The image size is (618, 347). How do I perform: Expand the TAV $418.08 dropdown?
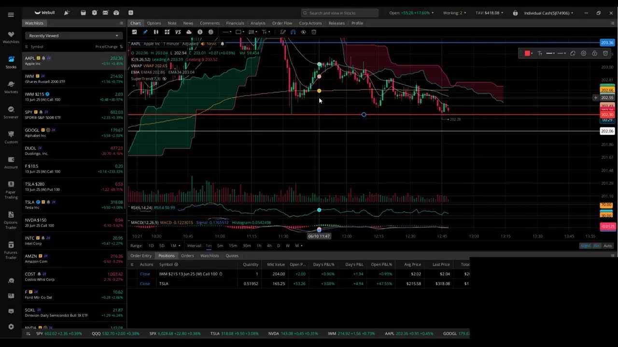[489, 13]
